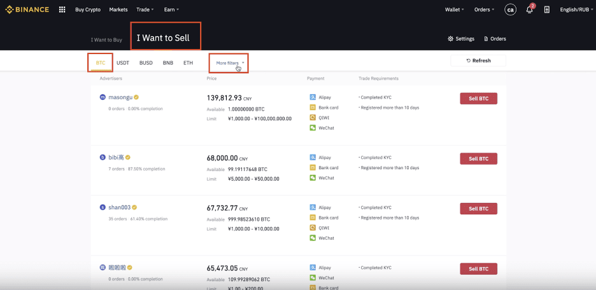
Task: Open the Orders dropdown in top bar
Action: coord(484,10)
